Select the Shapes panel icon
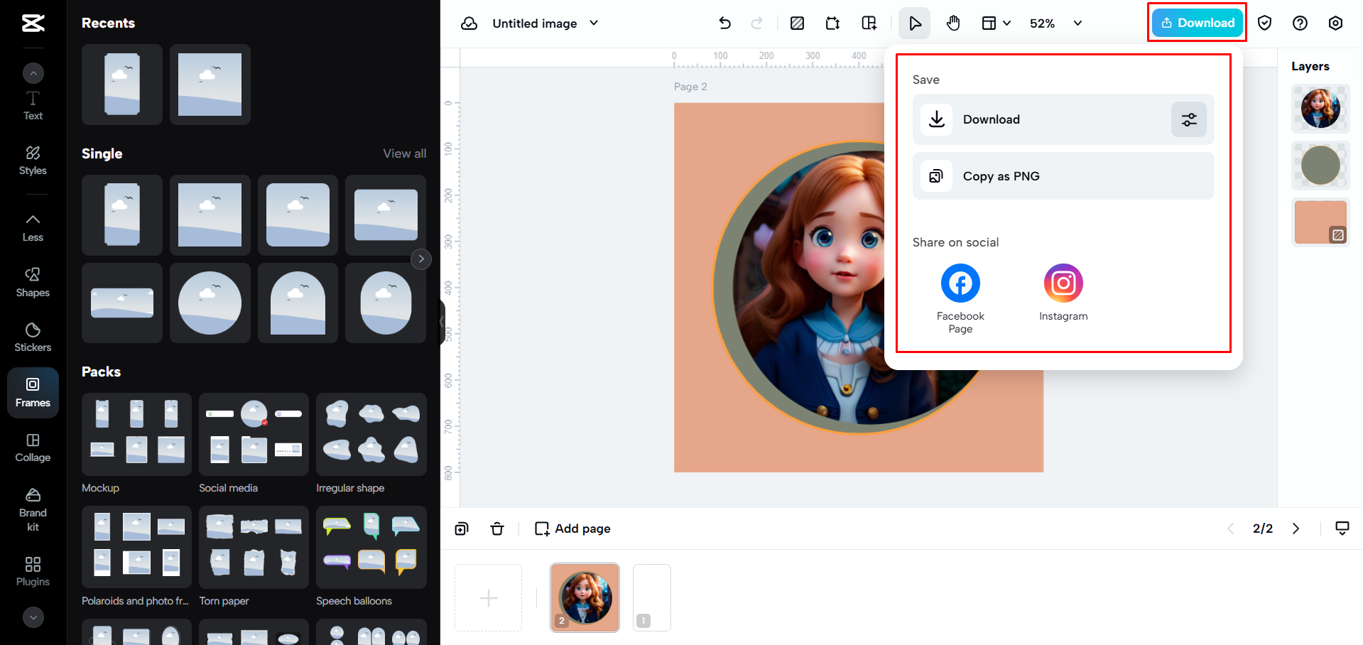 (x=33, y=282)
